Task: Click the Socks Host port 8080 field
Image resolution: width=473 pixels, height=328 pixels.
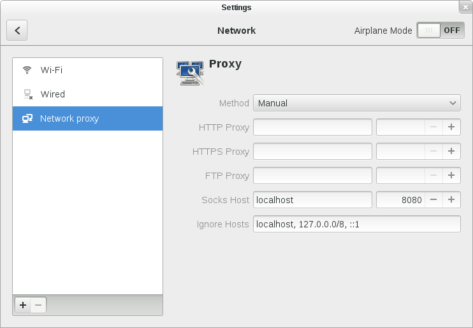Action: (401, 200)
